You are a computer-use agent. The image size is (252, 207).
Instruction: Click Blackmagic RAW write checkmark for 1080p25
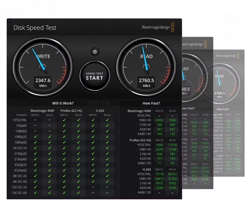click(x=35, y=137)
